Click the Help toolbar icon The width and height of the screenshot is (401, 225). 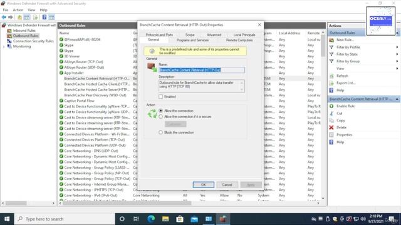(x=44, y=17)
